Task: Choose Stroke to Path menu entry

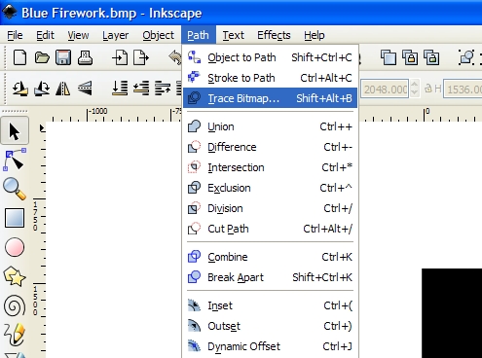Action: (270, 78)
